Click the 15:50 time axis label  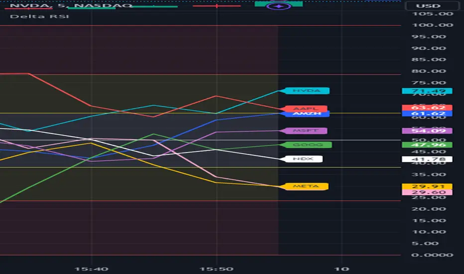217,269
